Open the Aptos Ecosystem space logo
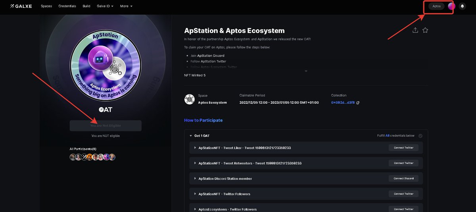This screenshot has height=212, width=476. click(189, 99)
